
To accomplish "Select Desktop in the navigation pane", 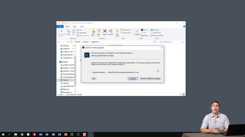I will tap(65, 62).
